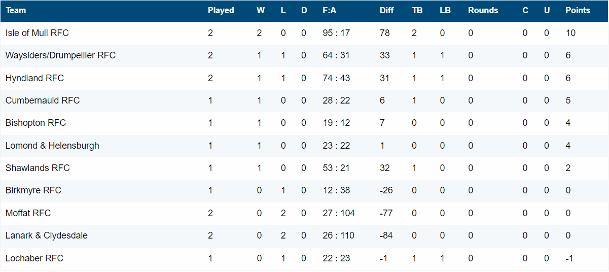
Task: Open Isle of Mull RFC team
Action: click(37, 33)
